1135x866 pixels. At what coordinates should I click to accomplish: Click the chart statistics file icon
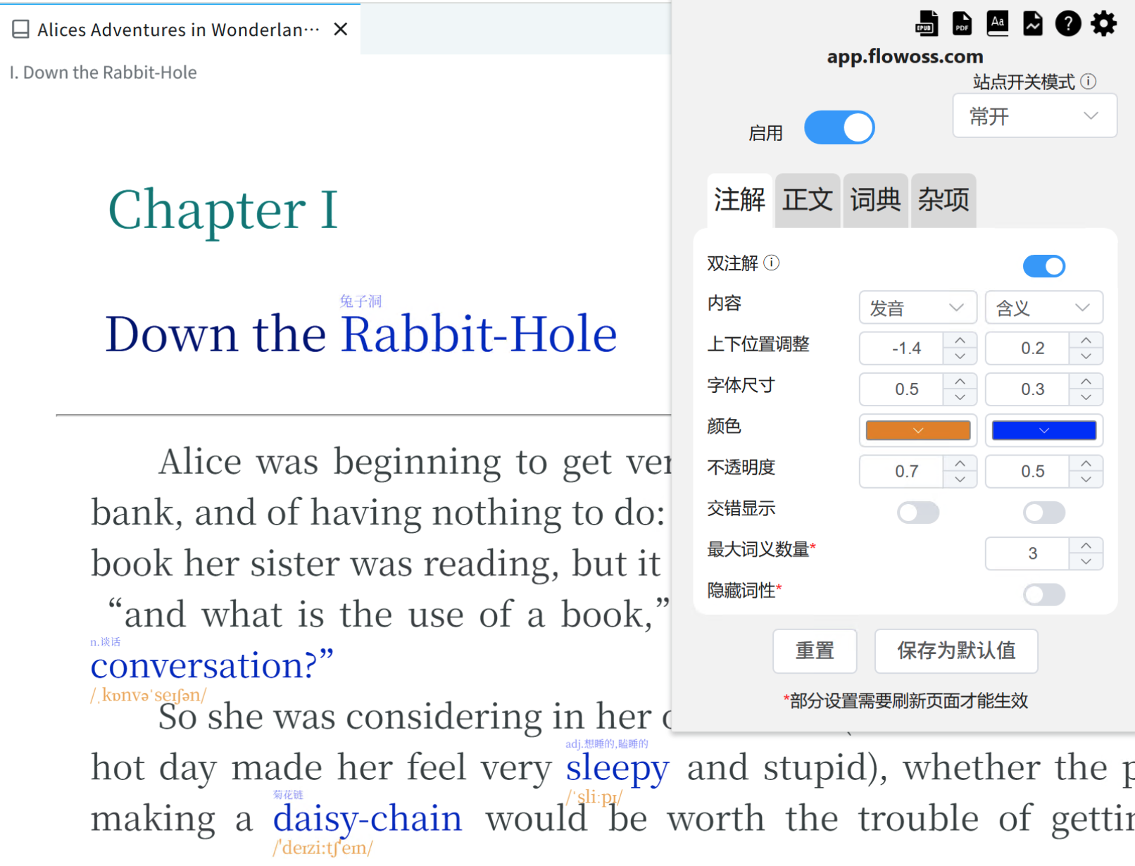tap(1032, 23)
